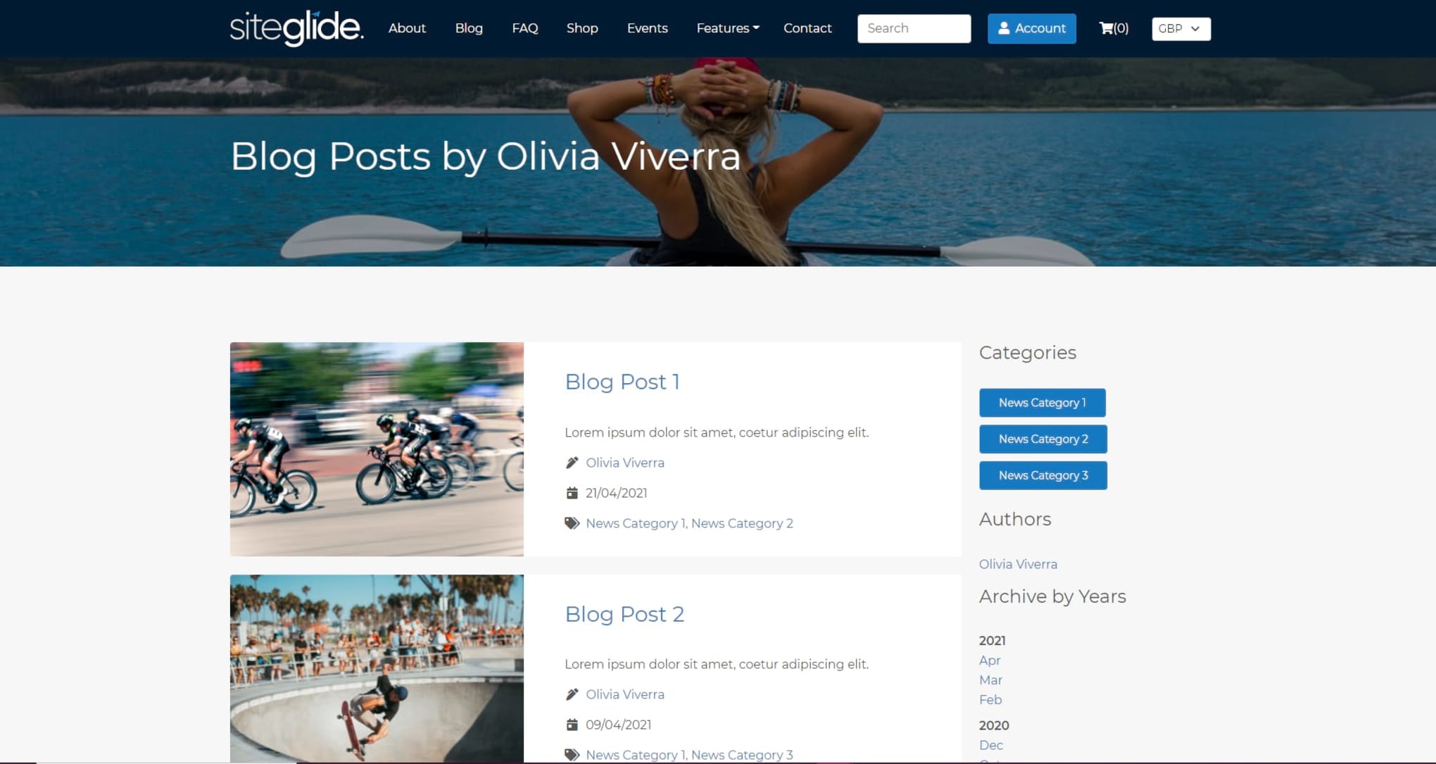Viewport: 1436px width, 764px height.
Task: Click Olivia Viverra under Authors
Action: tap(1018, 564)
